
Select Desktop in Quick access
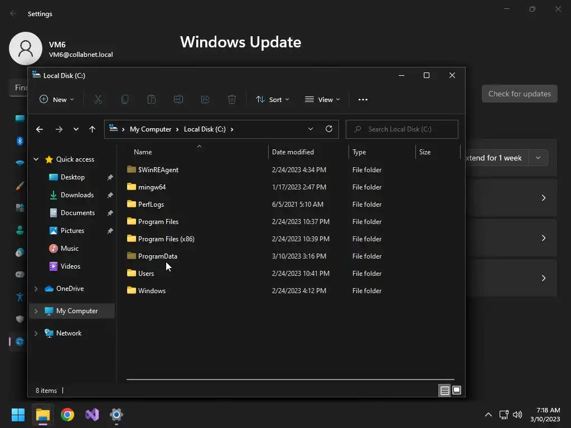(72, 177)
